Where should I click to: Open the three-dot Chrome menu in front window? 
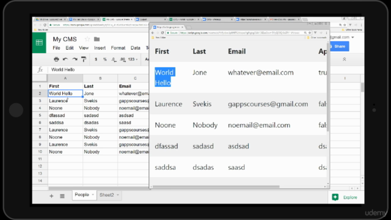point(326,32)
